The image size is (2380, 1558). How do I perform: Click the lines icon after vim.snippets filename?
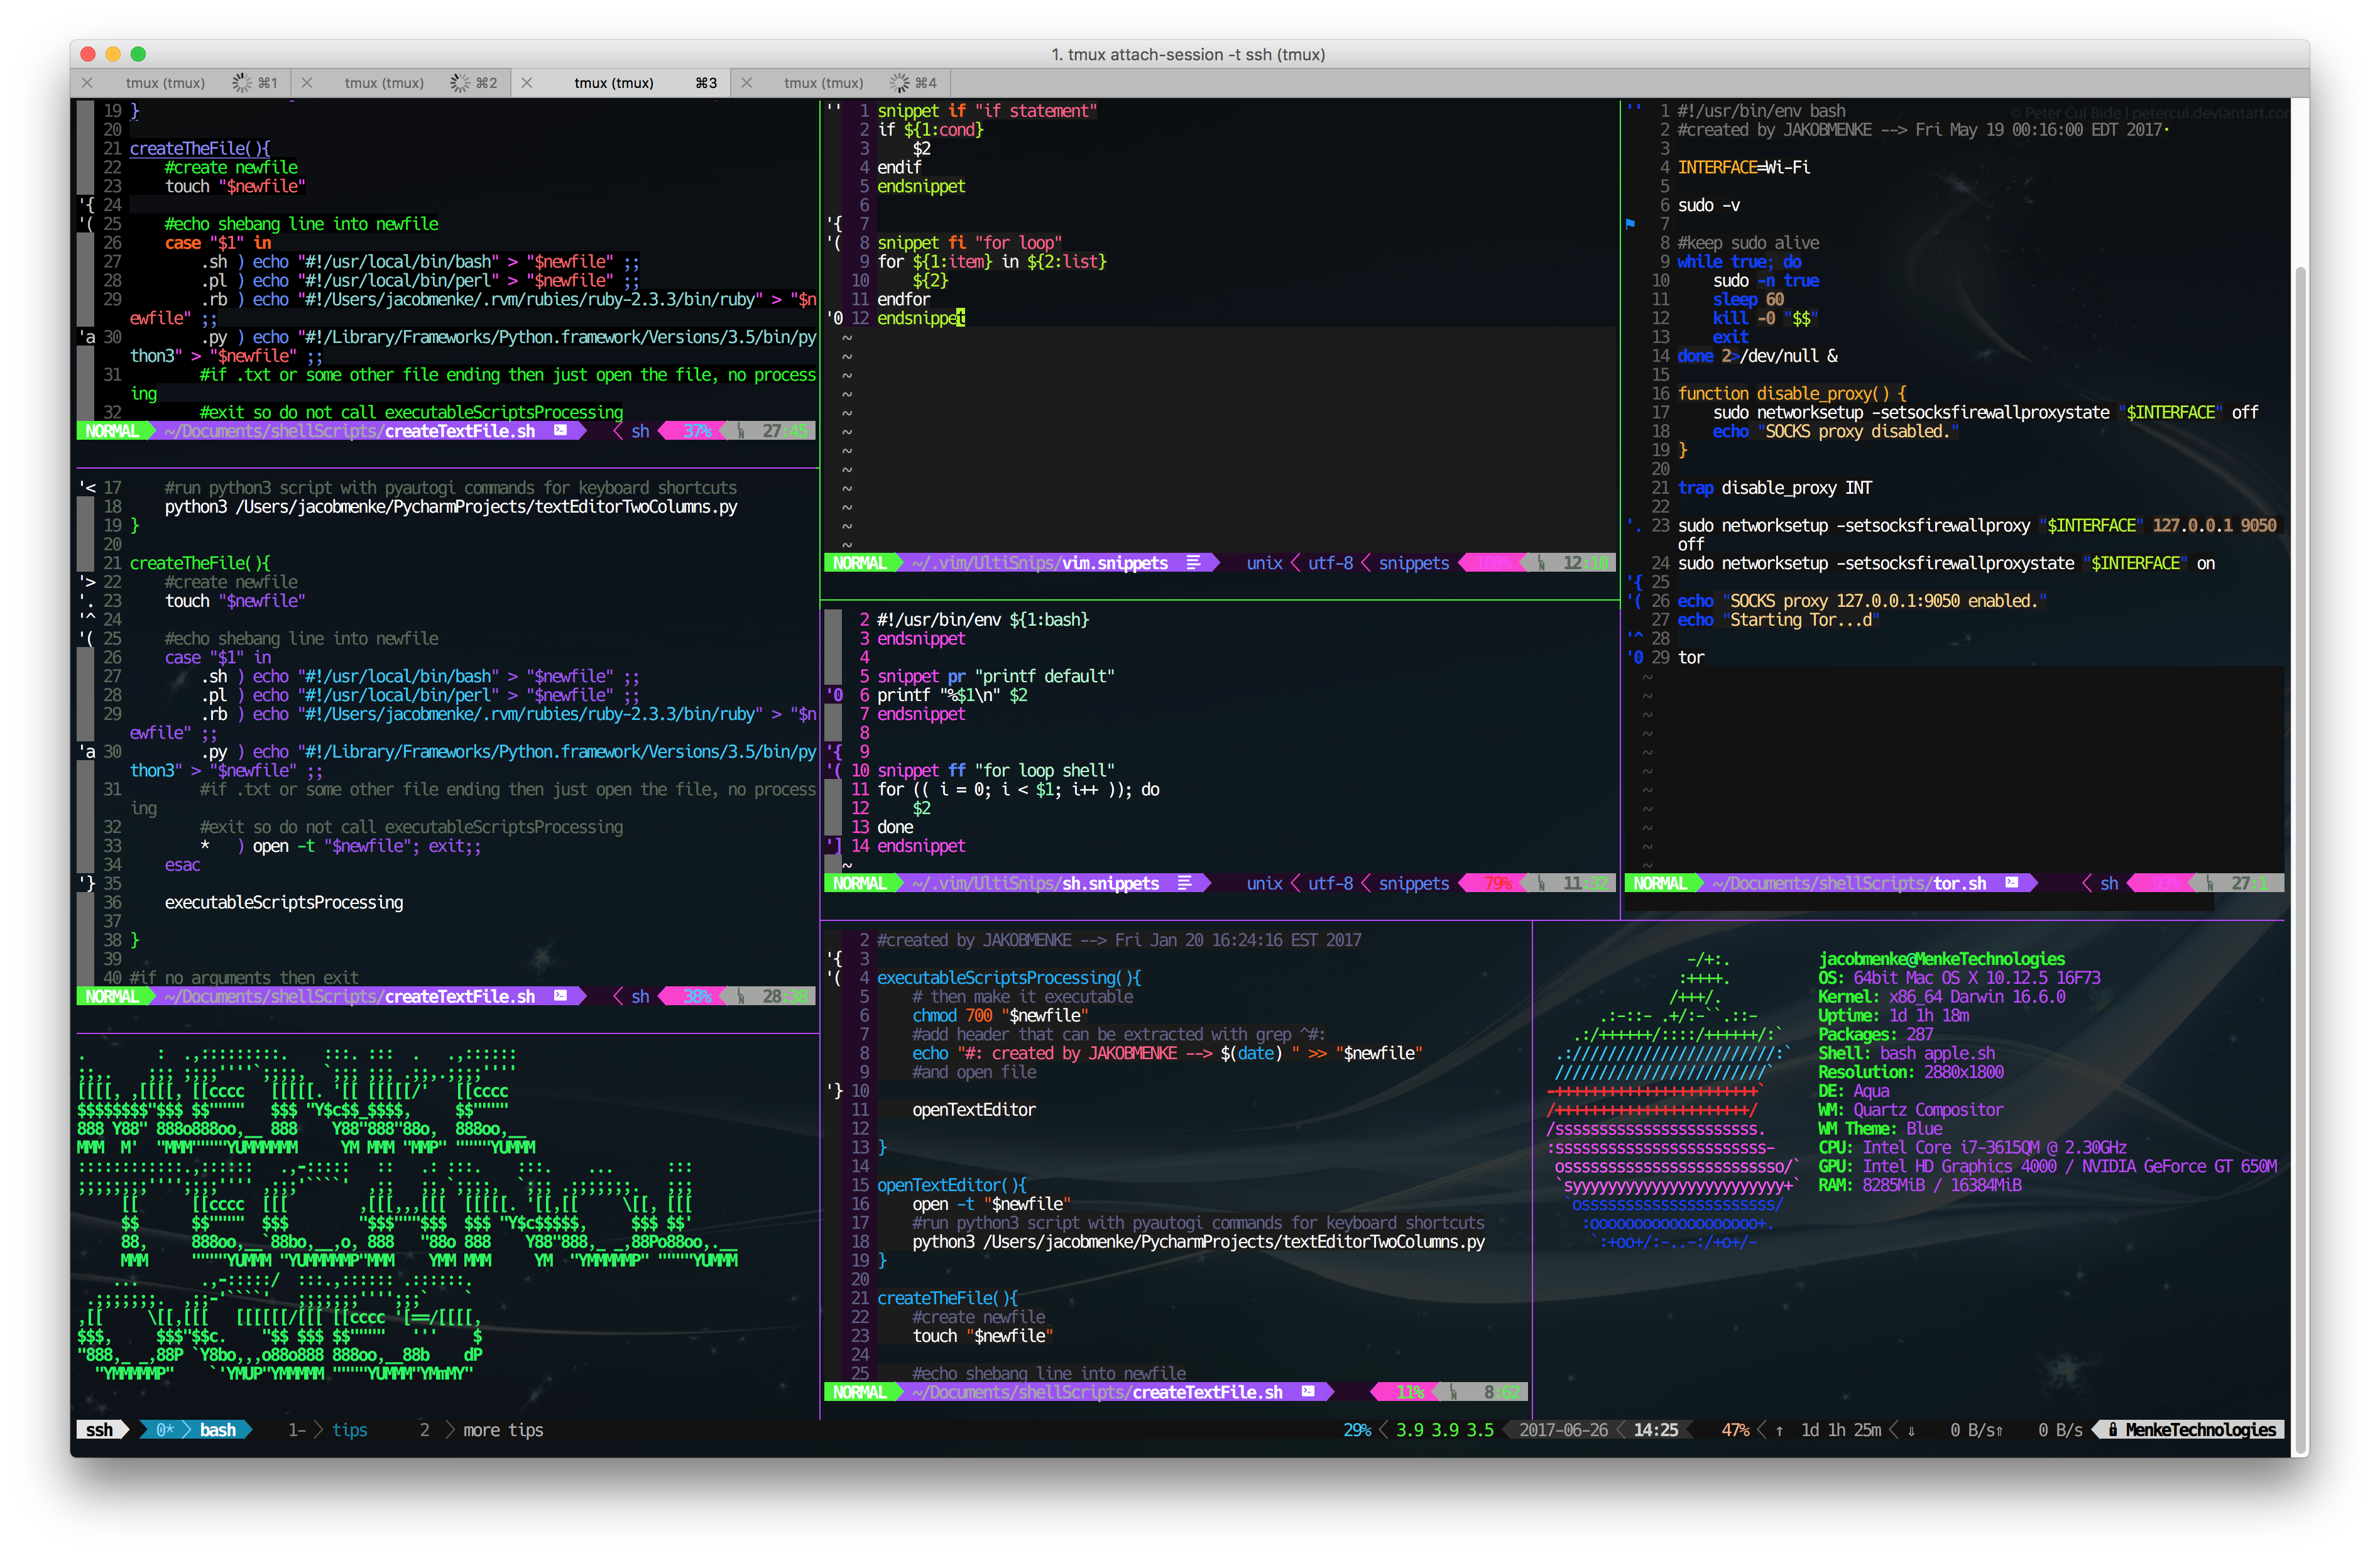click(x=1193, y=563)
